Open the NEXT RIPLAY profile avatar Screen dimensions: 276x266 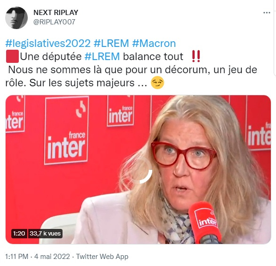(16, 18)
